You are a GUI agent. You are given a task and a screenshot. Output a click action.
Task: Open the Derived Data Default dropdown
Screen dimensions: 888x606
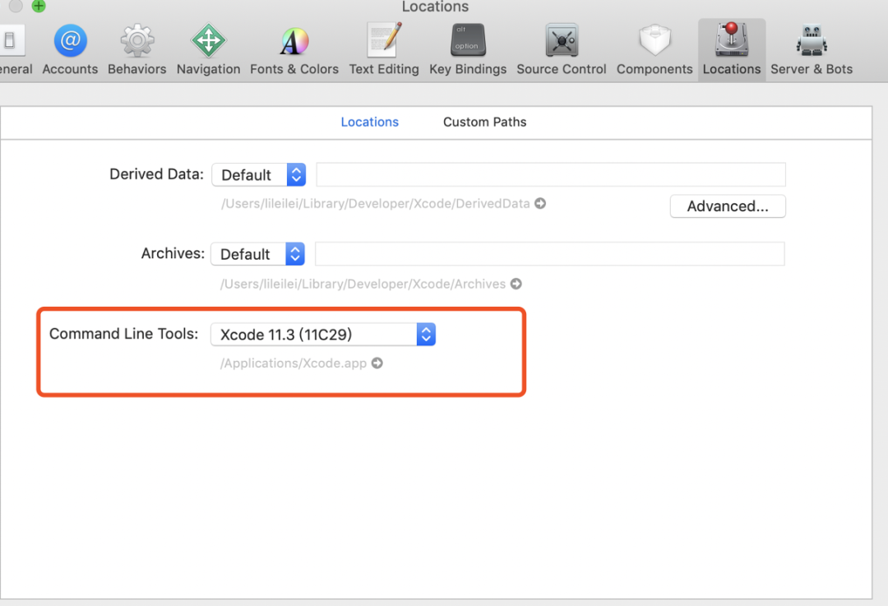pyautogui.click(x=259, y=174)
